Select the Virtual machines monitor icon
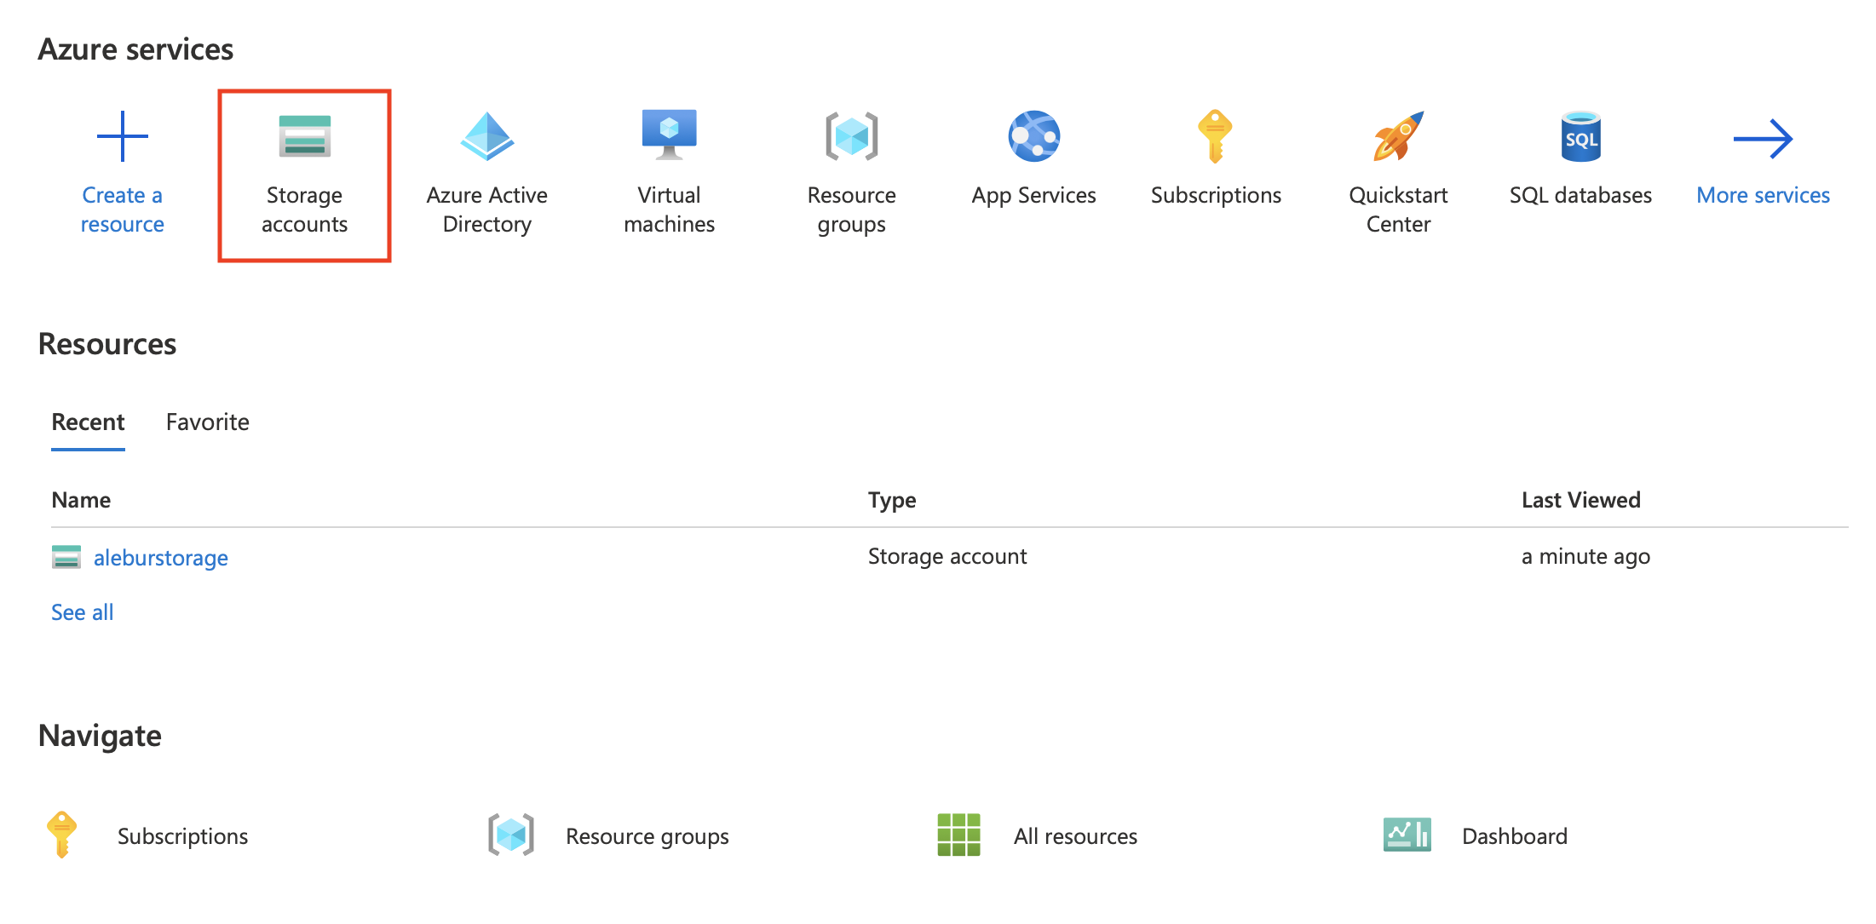This screenshot has height=924, width=1876. tap(669, 135)
